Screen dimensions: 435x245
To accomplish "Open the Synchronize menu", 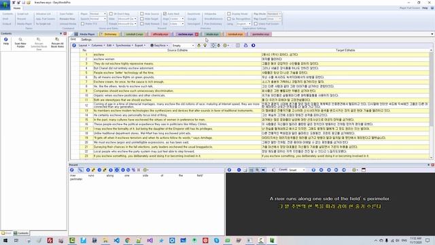I will pos(124,46).
